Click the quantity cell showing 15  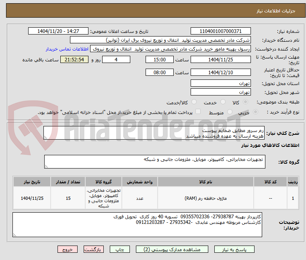(68, 198)
